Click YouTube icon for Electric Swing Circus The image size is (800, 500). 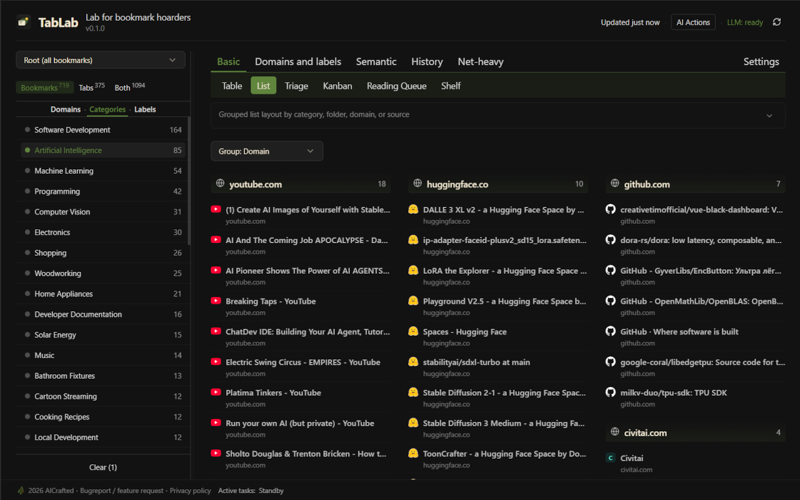coord(216,362)
